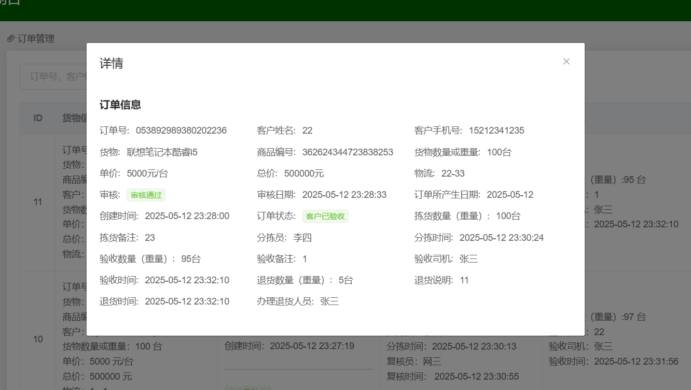Click the creation time 2025-05-12 23:28:00
This screenshot has width=691, height=390.
(x=187, y=216)
